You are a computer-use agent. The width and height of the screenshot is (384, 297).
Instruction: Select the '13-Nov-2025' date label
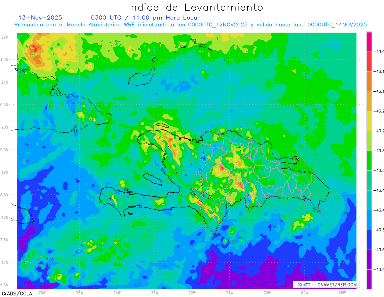[x=40, y=18]
